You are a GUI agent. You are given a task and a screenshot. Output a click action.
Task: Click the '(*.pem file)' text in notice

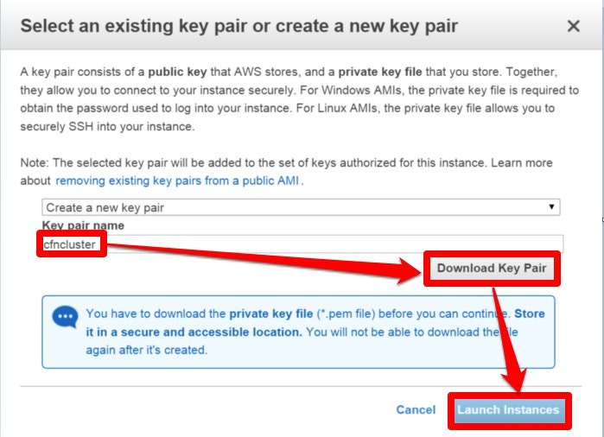[x=346, y=313]
